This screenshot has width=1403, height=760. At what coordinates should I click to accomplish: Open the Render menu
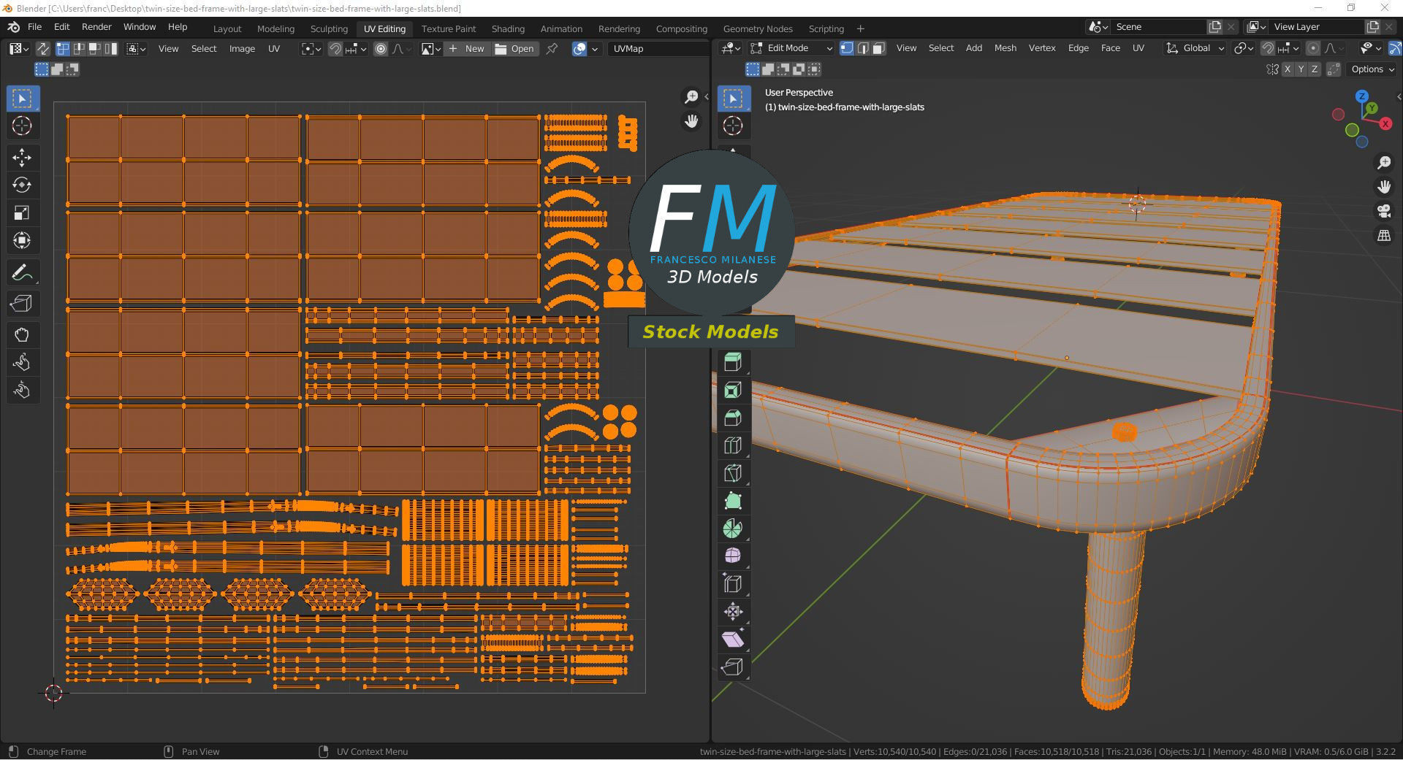click(x=96, y=27)
